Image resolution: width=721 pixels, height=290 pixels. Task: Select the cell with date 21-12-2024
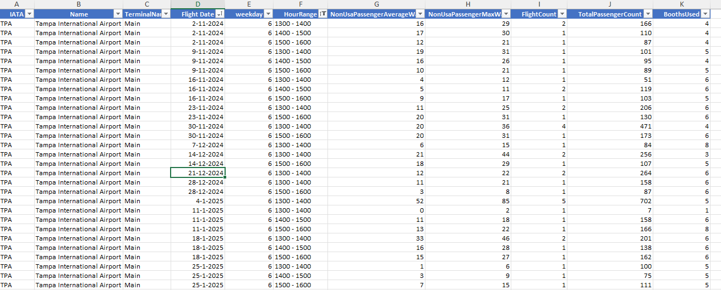pos(198,173)
